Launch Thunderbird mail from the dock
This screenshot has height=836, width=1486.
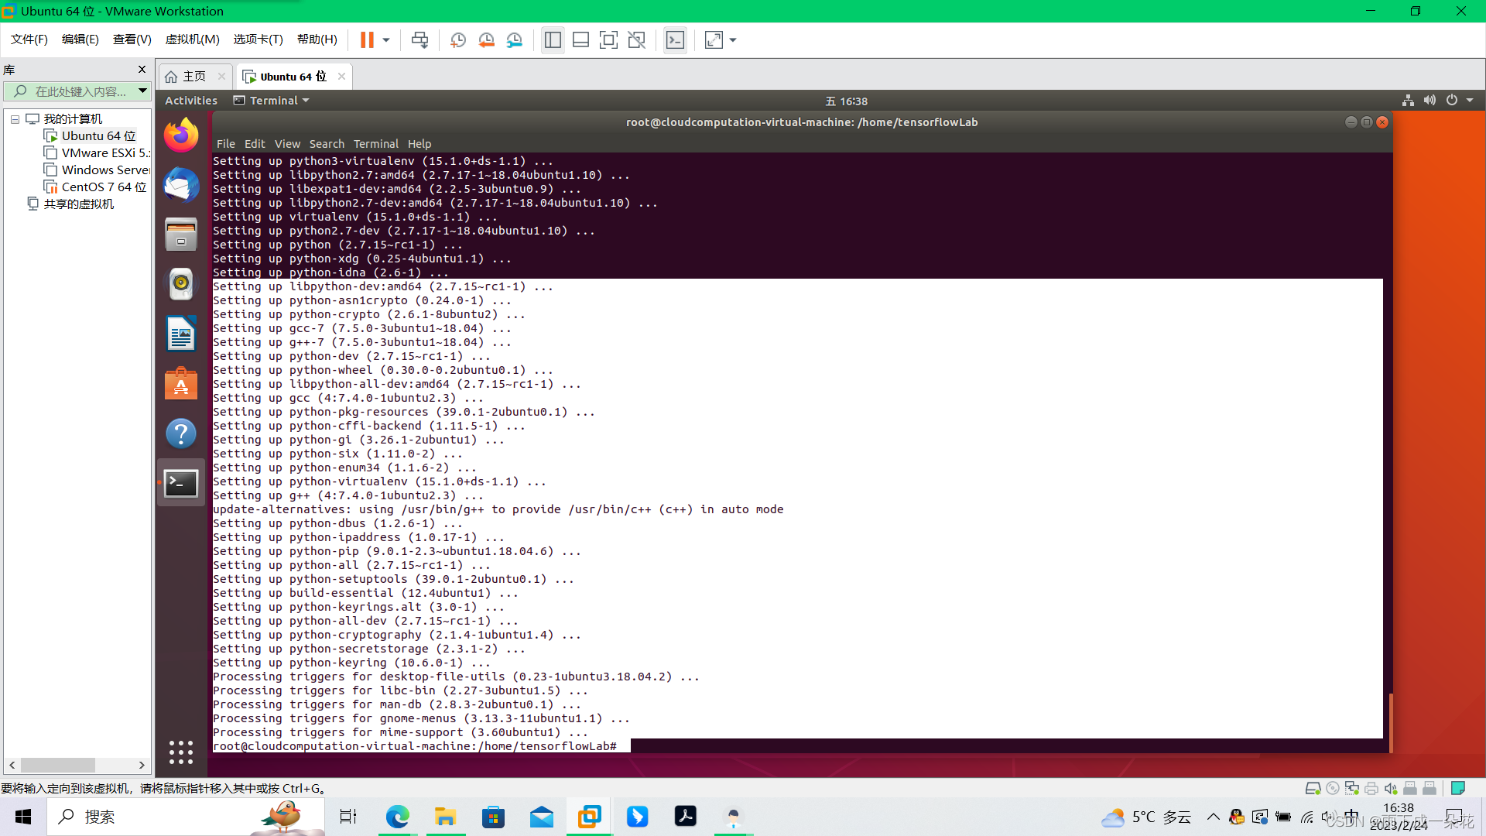181,186
